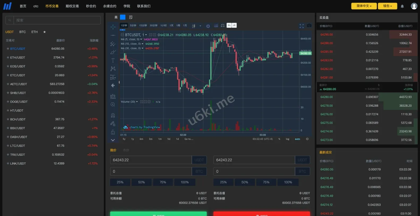
Task: Select the 15分钟 chart interval
Action: tap(143, 26)
